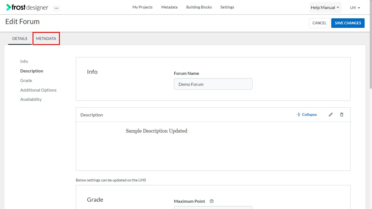This screenshot has height=209, width=372.
Task: Open the LM user menu
Action: (355, 8)
